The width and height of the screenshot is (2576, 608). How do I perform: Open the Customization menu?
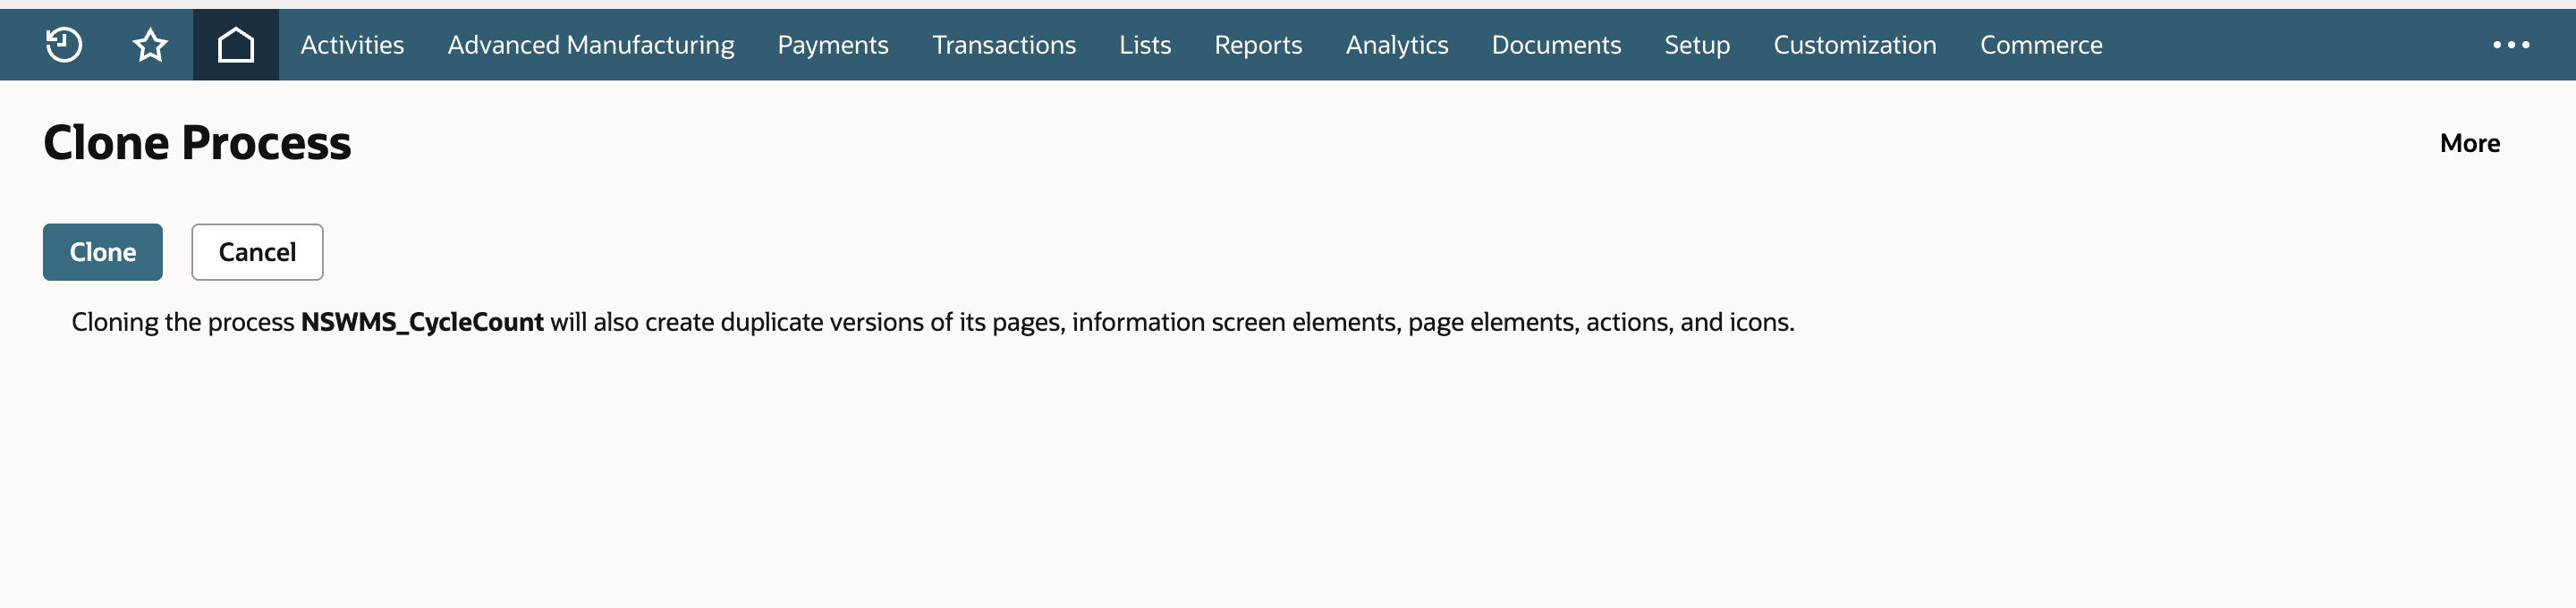click(1855, 45)
